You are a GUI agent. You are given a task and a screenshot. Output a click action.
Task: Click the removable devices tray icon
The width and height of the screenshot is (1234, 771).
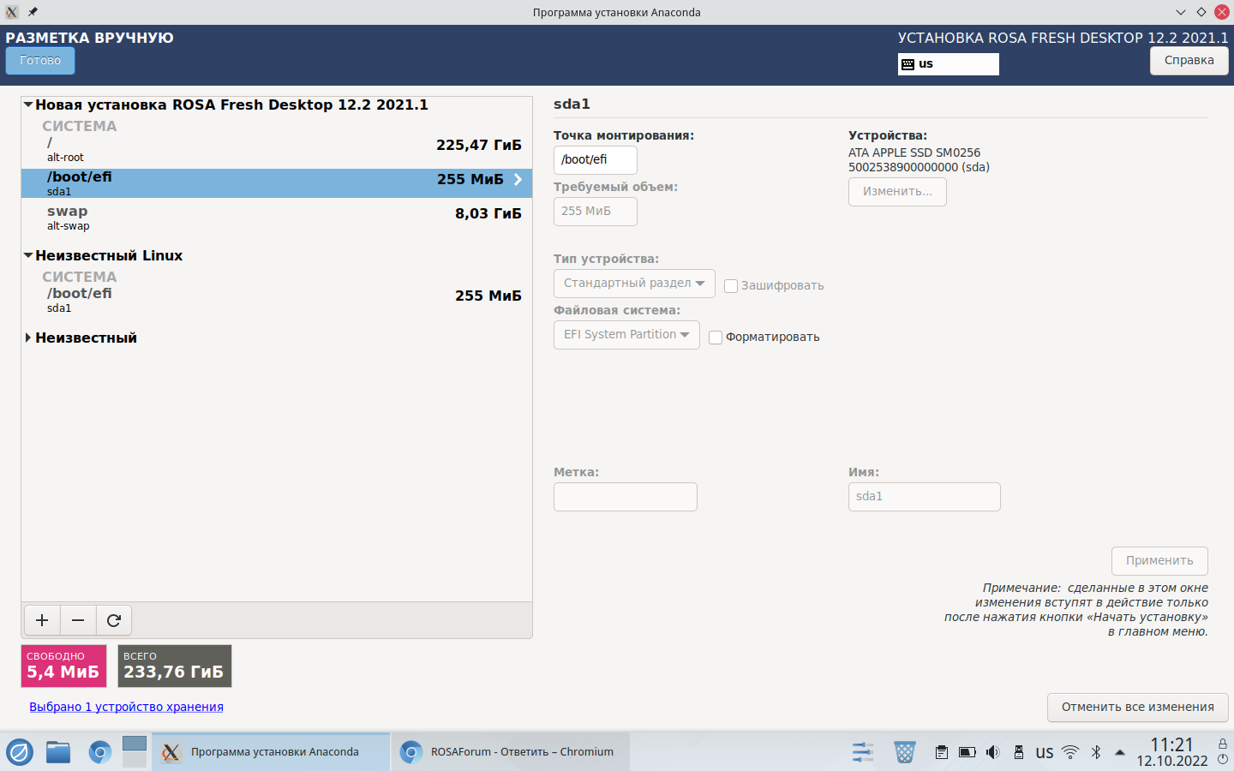(1018, 752)
